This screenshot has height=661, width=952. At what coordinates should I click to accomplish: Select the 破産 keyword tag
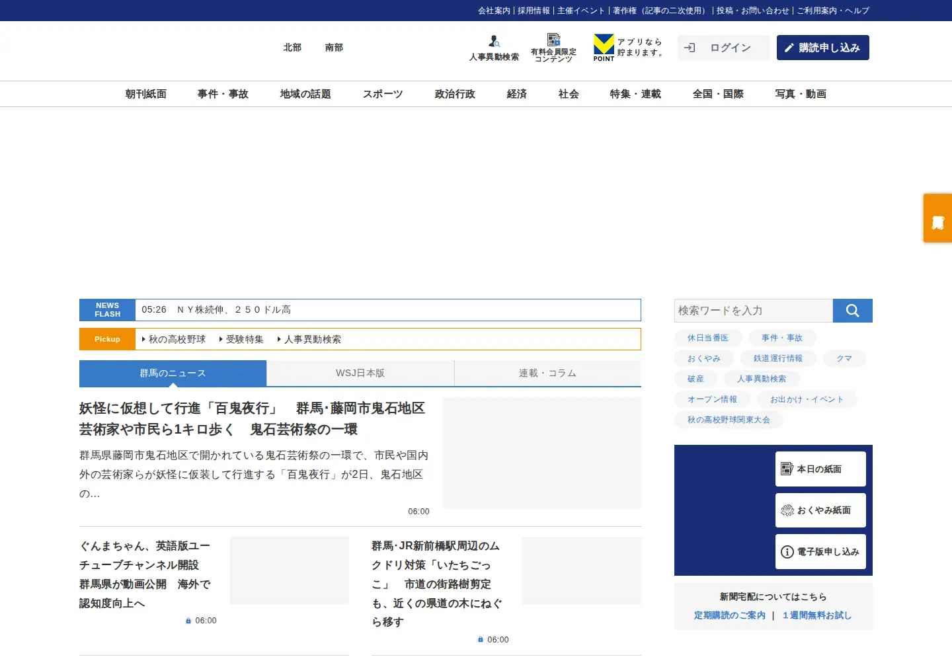(695, 379)
